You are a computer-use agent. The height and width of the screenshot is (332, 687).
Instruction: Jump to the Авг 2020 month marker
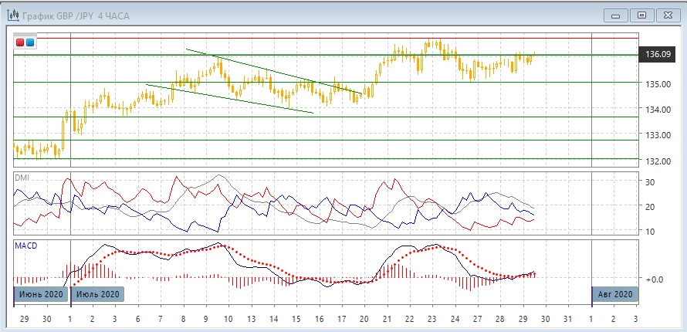coord(615,294)
